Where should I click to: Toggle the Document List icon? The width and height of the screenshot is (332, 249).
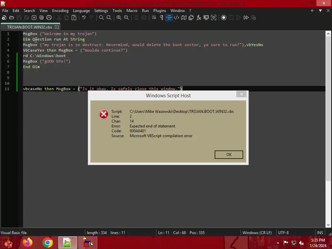[x=191, y=18]
